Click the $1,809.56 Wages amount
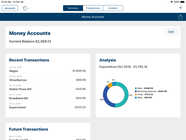Viewport: 186px width, 140px height. point(79,71)
